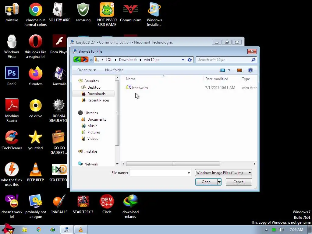Open Documents library
312x234 pixels.
point(97,119)
